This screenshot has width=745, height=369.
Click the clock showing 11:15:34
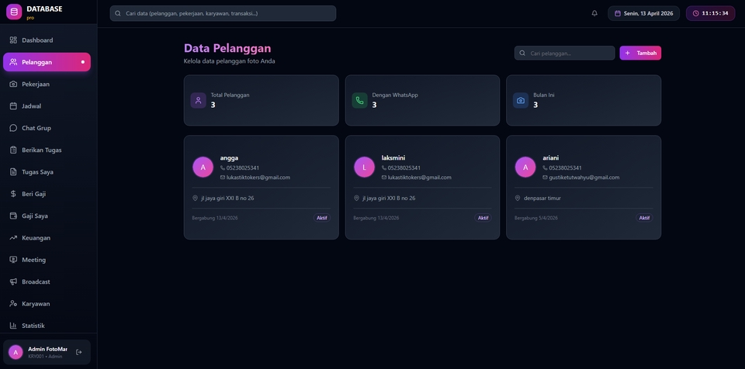click(711, 13)
